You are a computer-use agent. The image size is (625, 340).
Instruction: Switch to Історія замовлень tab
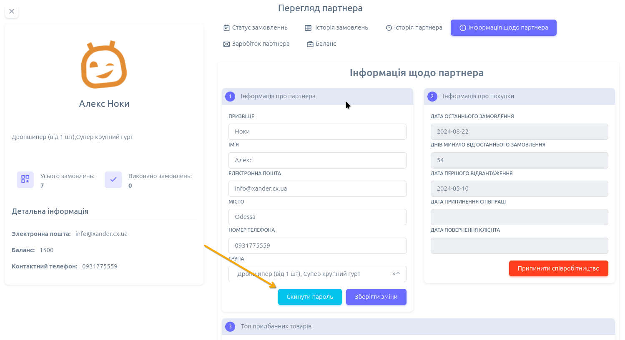[x=336, y=27]
